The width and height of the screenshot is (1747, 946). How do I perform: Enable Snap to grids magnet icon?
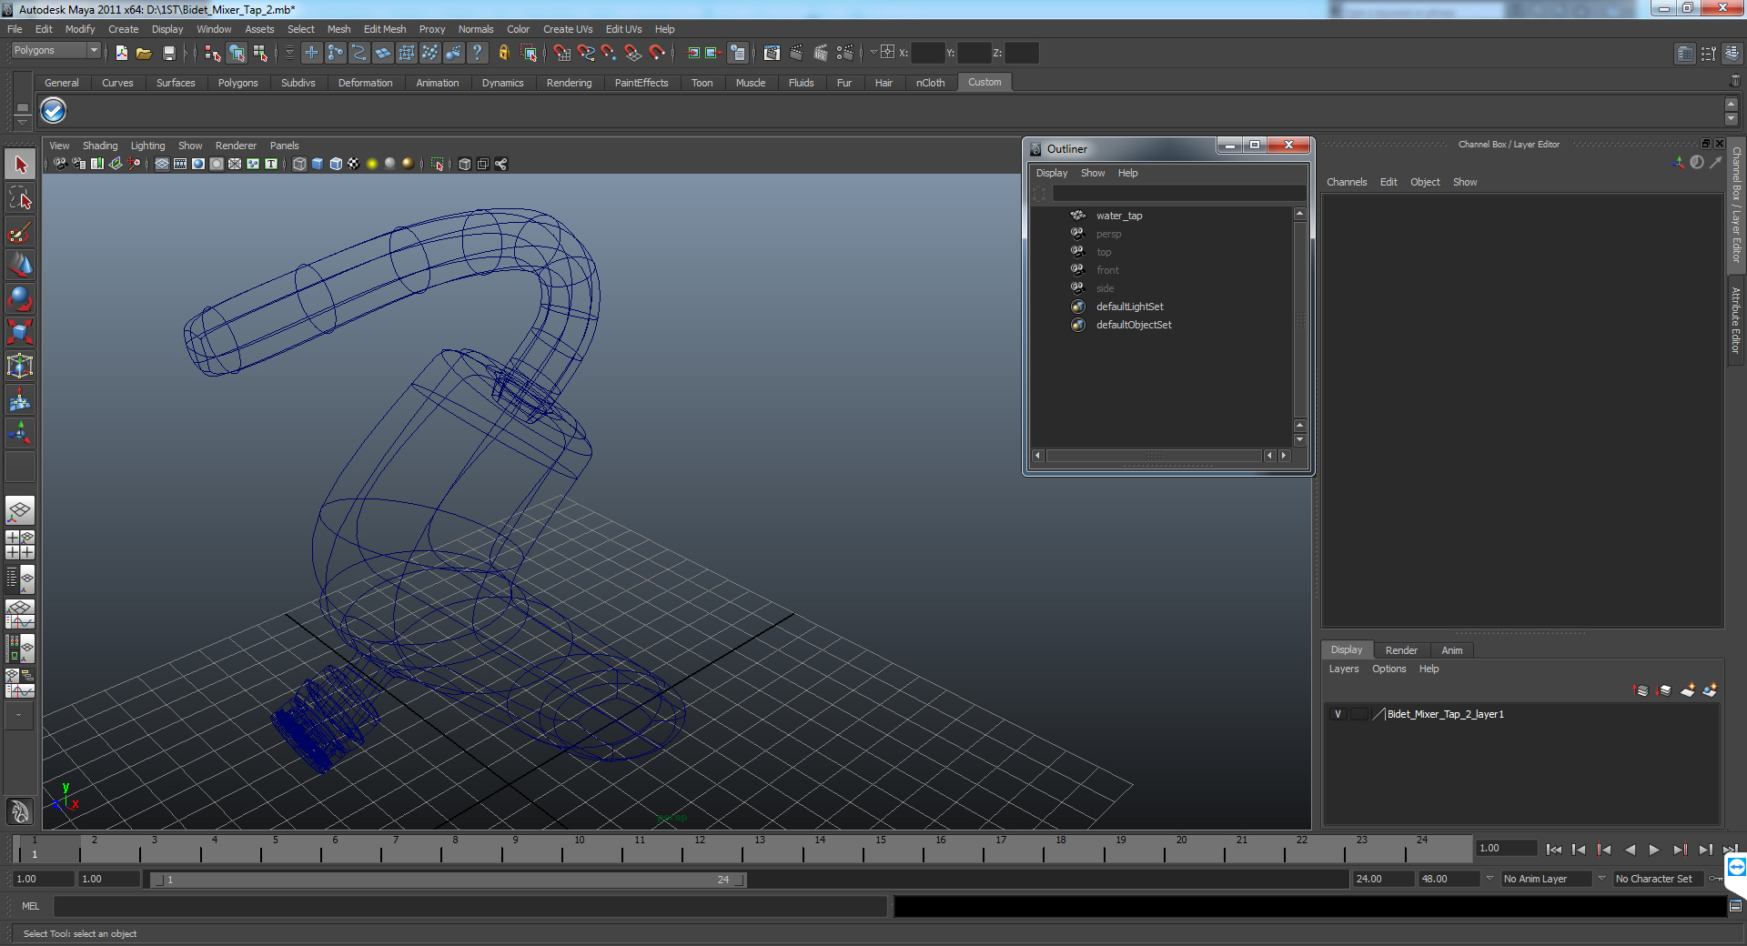(562, 53)
